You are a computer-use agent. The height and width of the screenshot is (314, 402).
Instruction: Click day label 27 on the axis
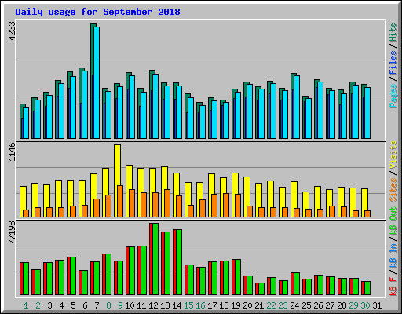(330, 305)
